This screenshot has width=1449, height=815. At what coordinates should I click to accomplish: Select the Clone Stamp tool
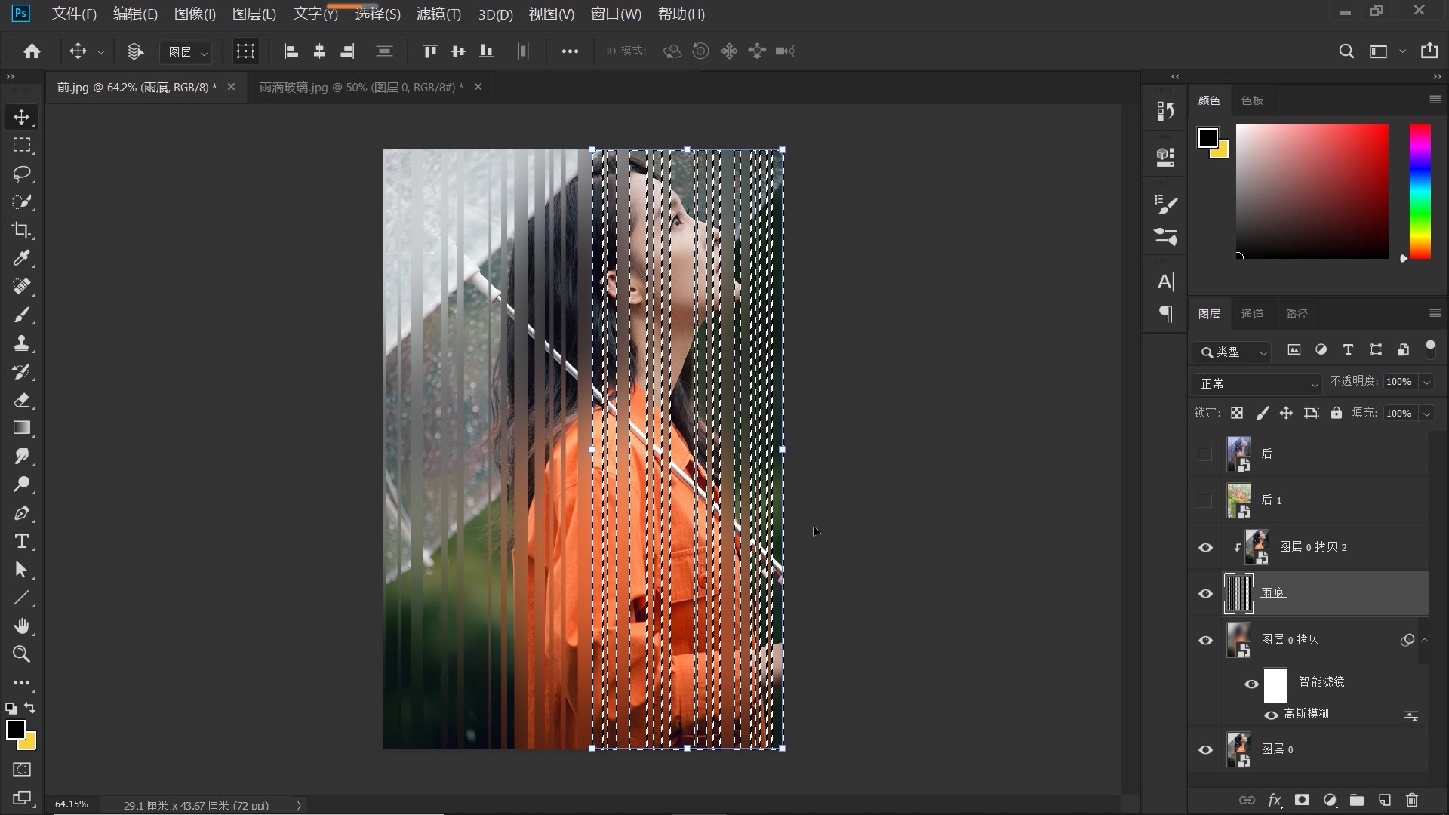click(x=21, y=343)
